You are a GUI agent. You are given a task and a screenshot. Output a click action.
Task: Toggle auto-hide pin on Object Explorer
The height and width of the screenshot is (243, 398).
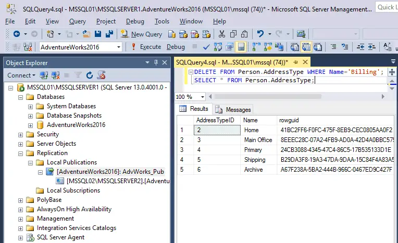(x=156, y=62)
